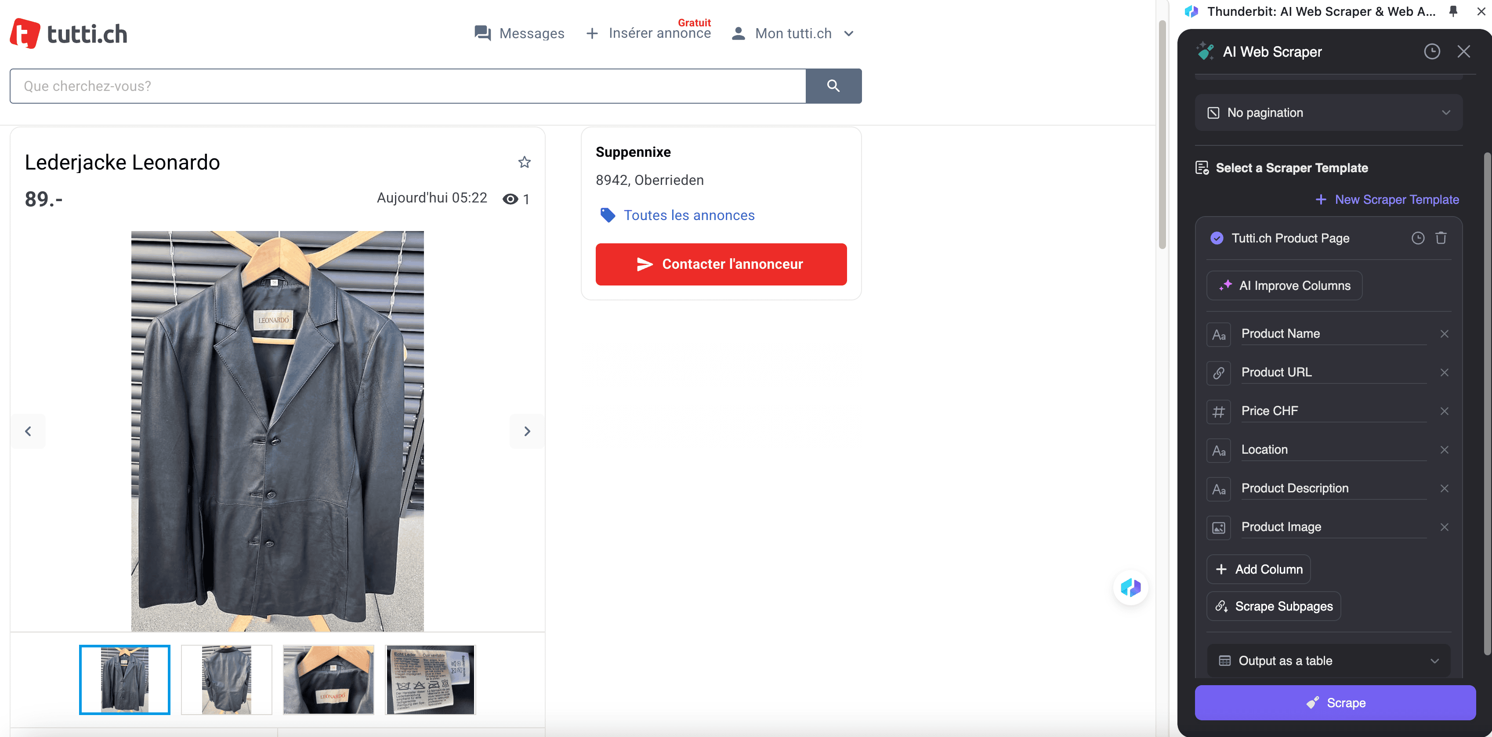Click the search magnifier button
Viewport: 1492px width, 737px height.
point(833,86)
